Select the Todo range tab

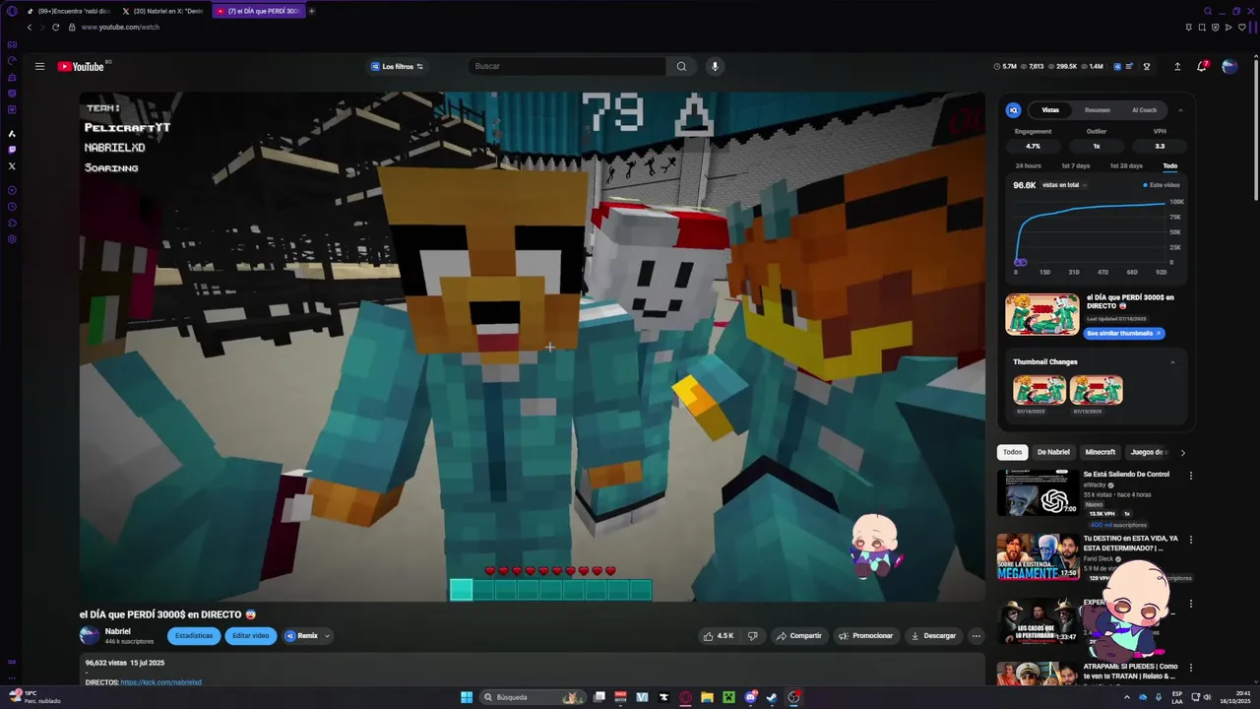pyautogui.click(x=1169, y=165)
